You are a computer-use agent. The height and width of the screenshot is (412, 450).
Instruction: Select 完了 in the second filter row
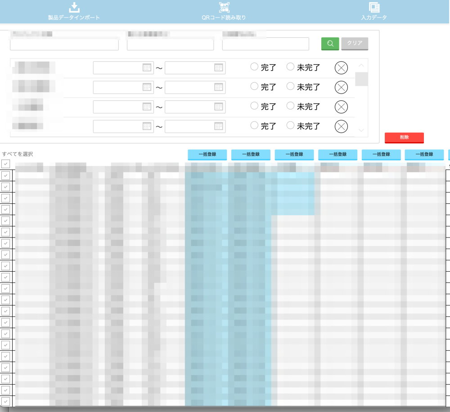point(254,86)
